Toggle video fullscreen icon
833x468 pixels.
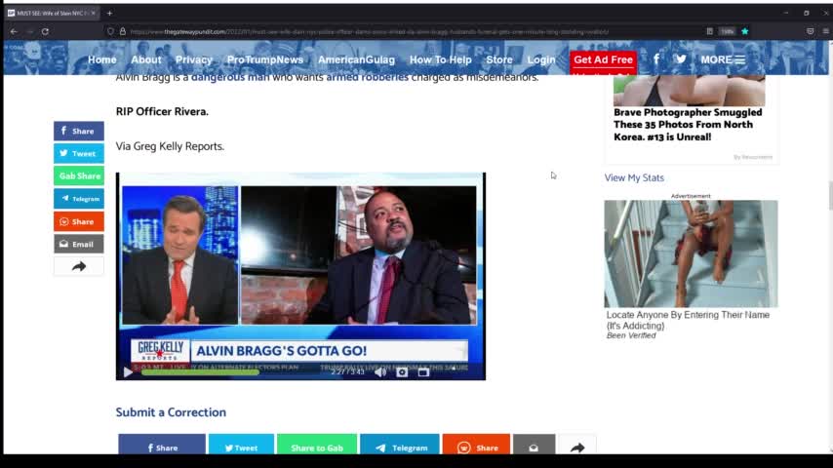tap(423, 372)
